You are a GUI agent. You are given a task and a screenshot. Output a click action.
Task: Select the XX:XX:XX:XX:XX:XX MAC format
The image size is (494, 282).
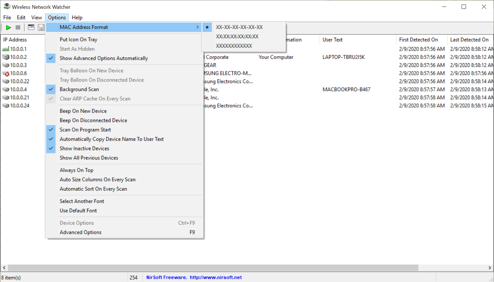[237, 37]
